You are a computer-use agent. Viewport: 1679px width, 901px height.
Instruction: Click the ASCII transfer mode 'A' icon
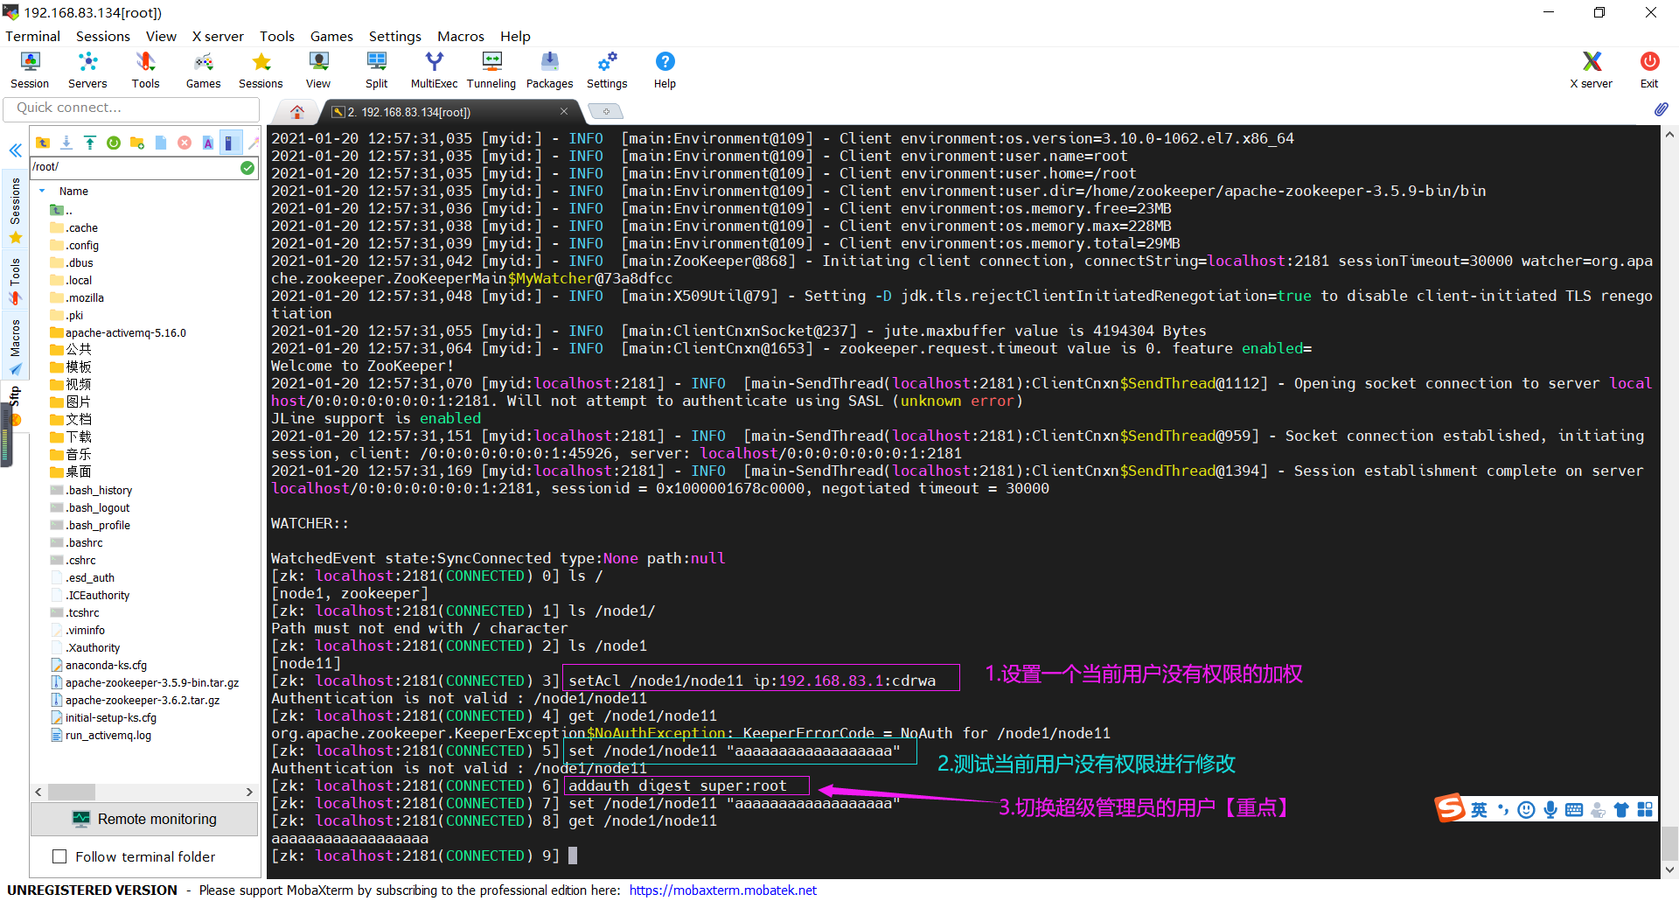208,143
